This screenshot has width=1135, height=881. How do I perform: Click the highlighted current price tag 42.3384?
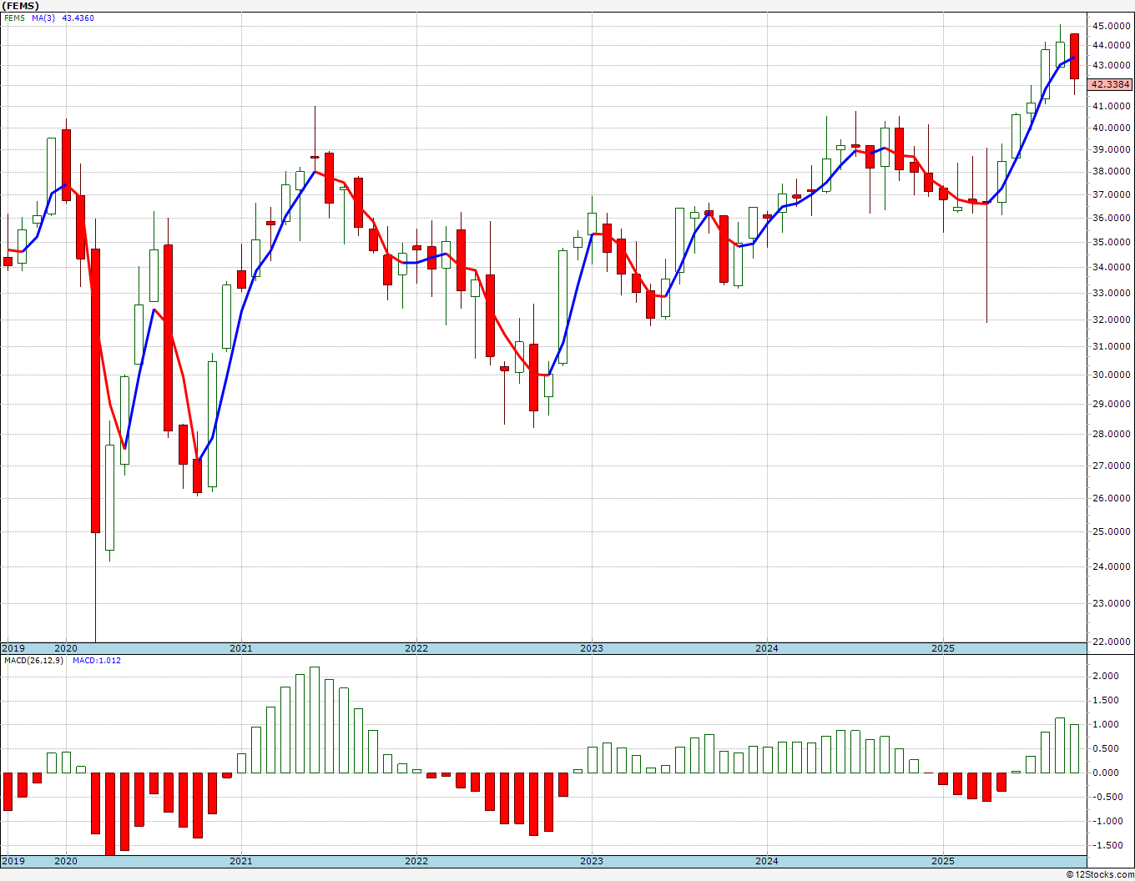(1111, 84)
